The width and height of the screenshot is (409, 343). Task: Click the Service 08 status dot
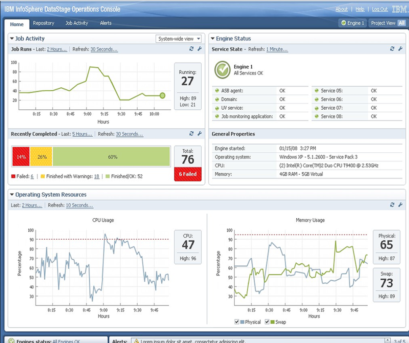[317, 116]
